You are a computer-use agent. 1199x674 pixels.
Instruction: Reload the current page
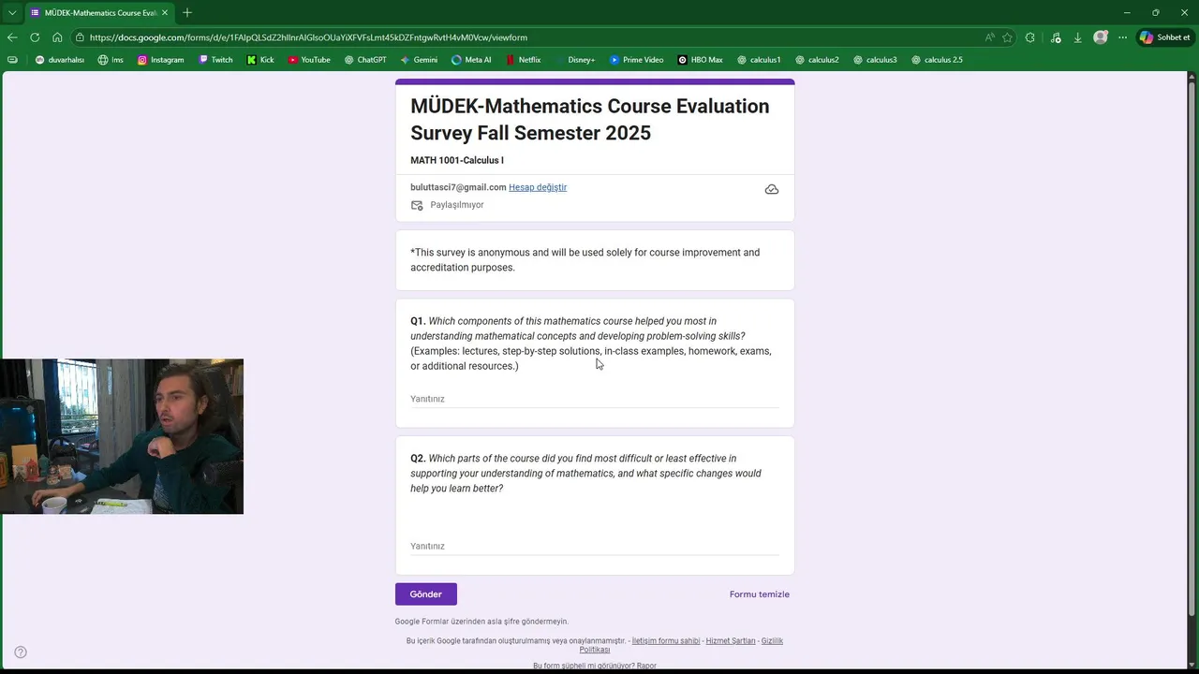pos(35,37)
